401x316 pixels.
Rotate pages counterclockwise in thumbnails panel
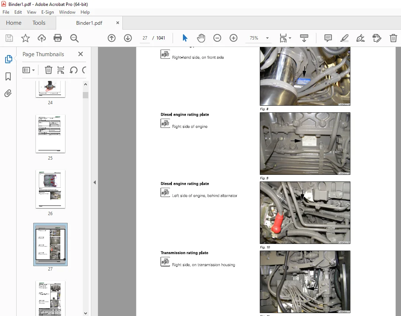point(74,70)
